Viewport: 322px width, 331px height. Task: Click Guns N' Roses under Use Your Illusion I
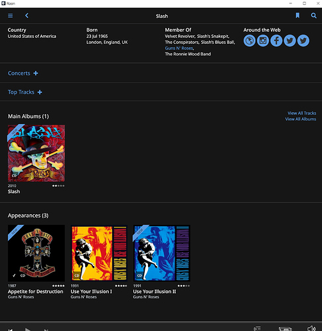click(x=84, y=297)
